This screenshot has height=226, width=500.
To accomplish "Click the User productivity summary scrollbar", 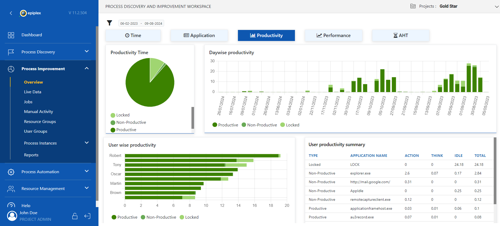I will [495, 171].
